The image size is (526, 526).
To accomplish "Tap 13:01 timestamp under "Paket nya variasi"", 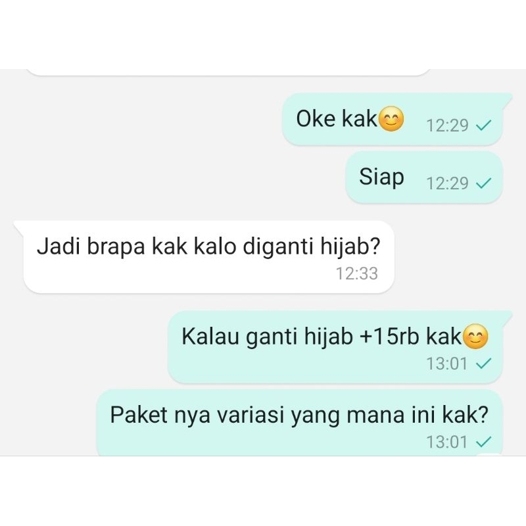I will click(x=447, y=442).
